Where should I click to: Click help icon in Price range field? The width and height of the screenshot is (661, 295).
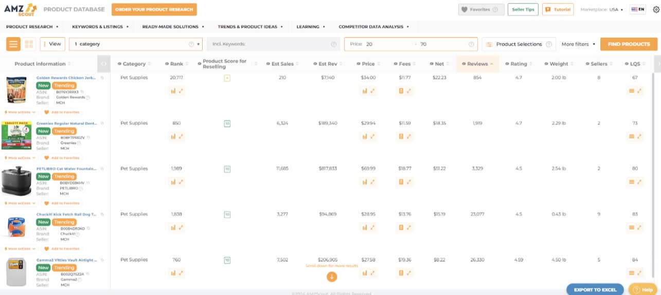[472, 44]
